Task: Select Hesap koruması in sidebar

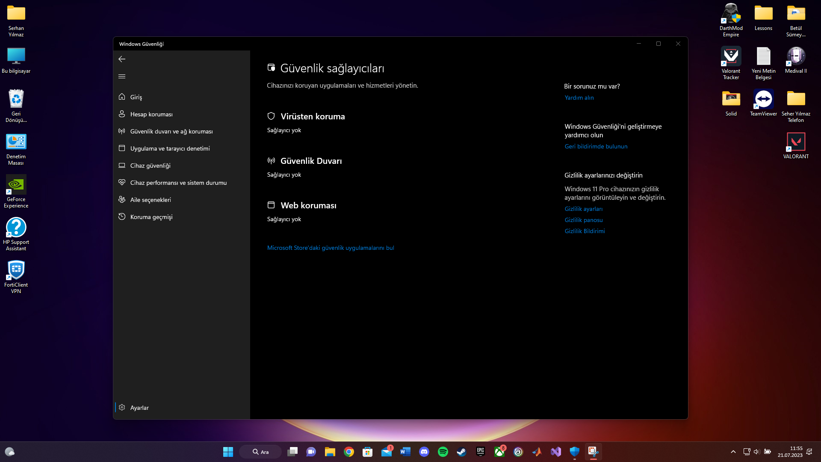Action: [x=151, y=114]
